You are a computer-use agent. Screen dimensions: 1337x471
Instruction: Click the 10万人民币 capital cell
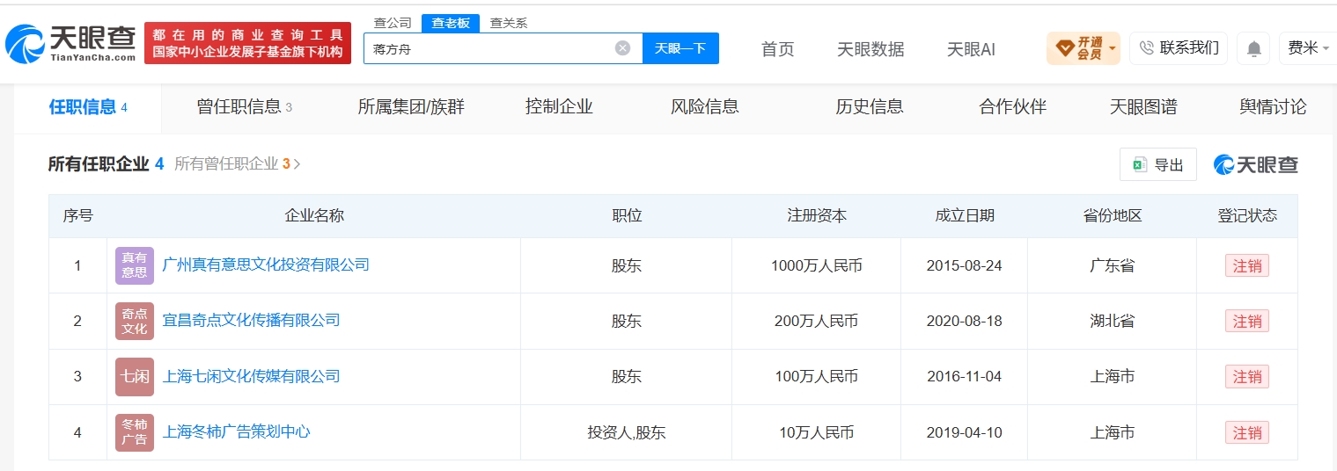pyautogui.click(x=816, y=432)
